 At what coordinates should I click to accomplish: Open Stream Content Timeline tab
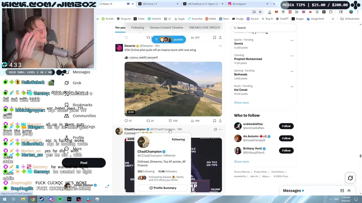pos(167,28)
